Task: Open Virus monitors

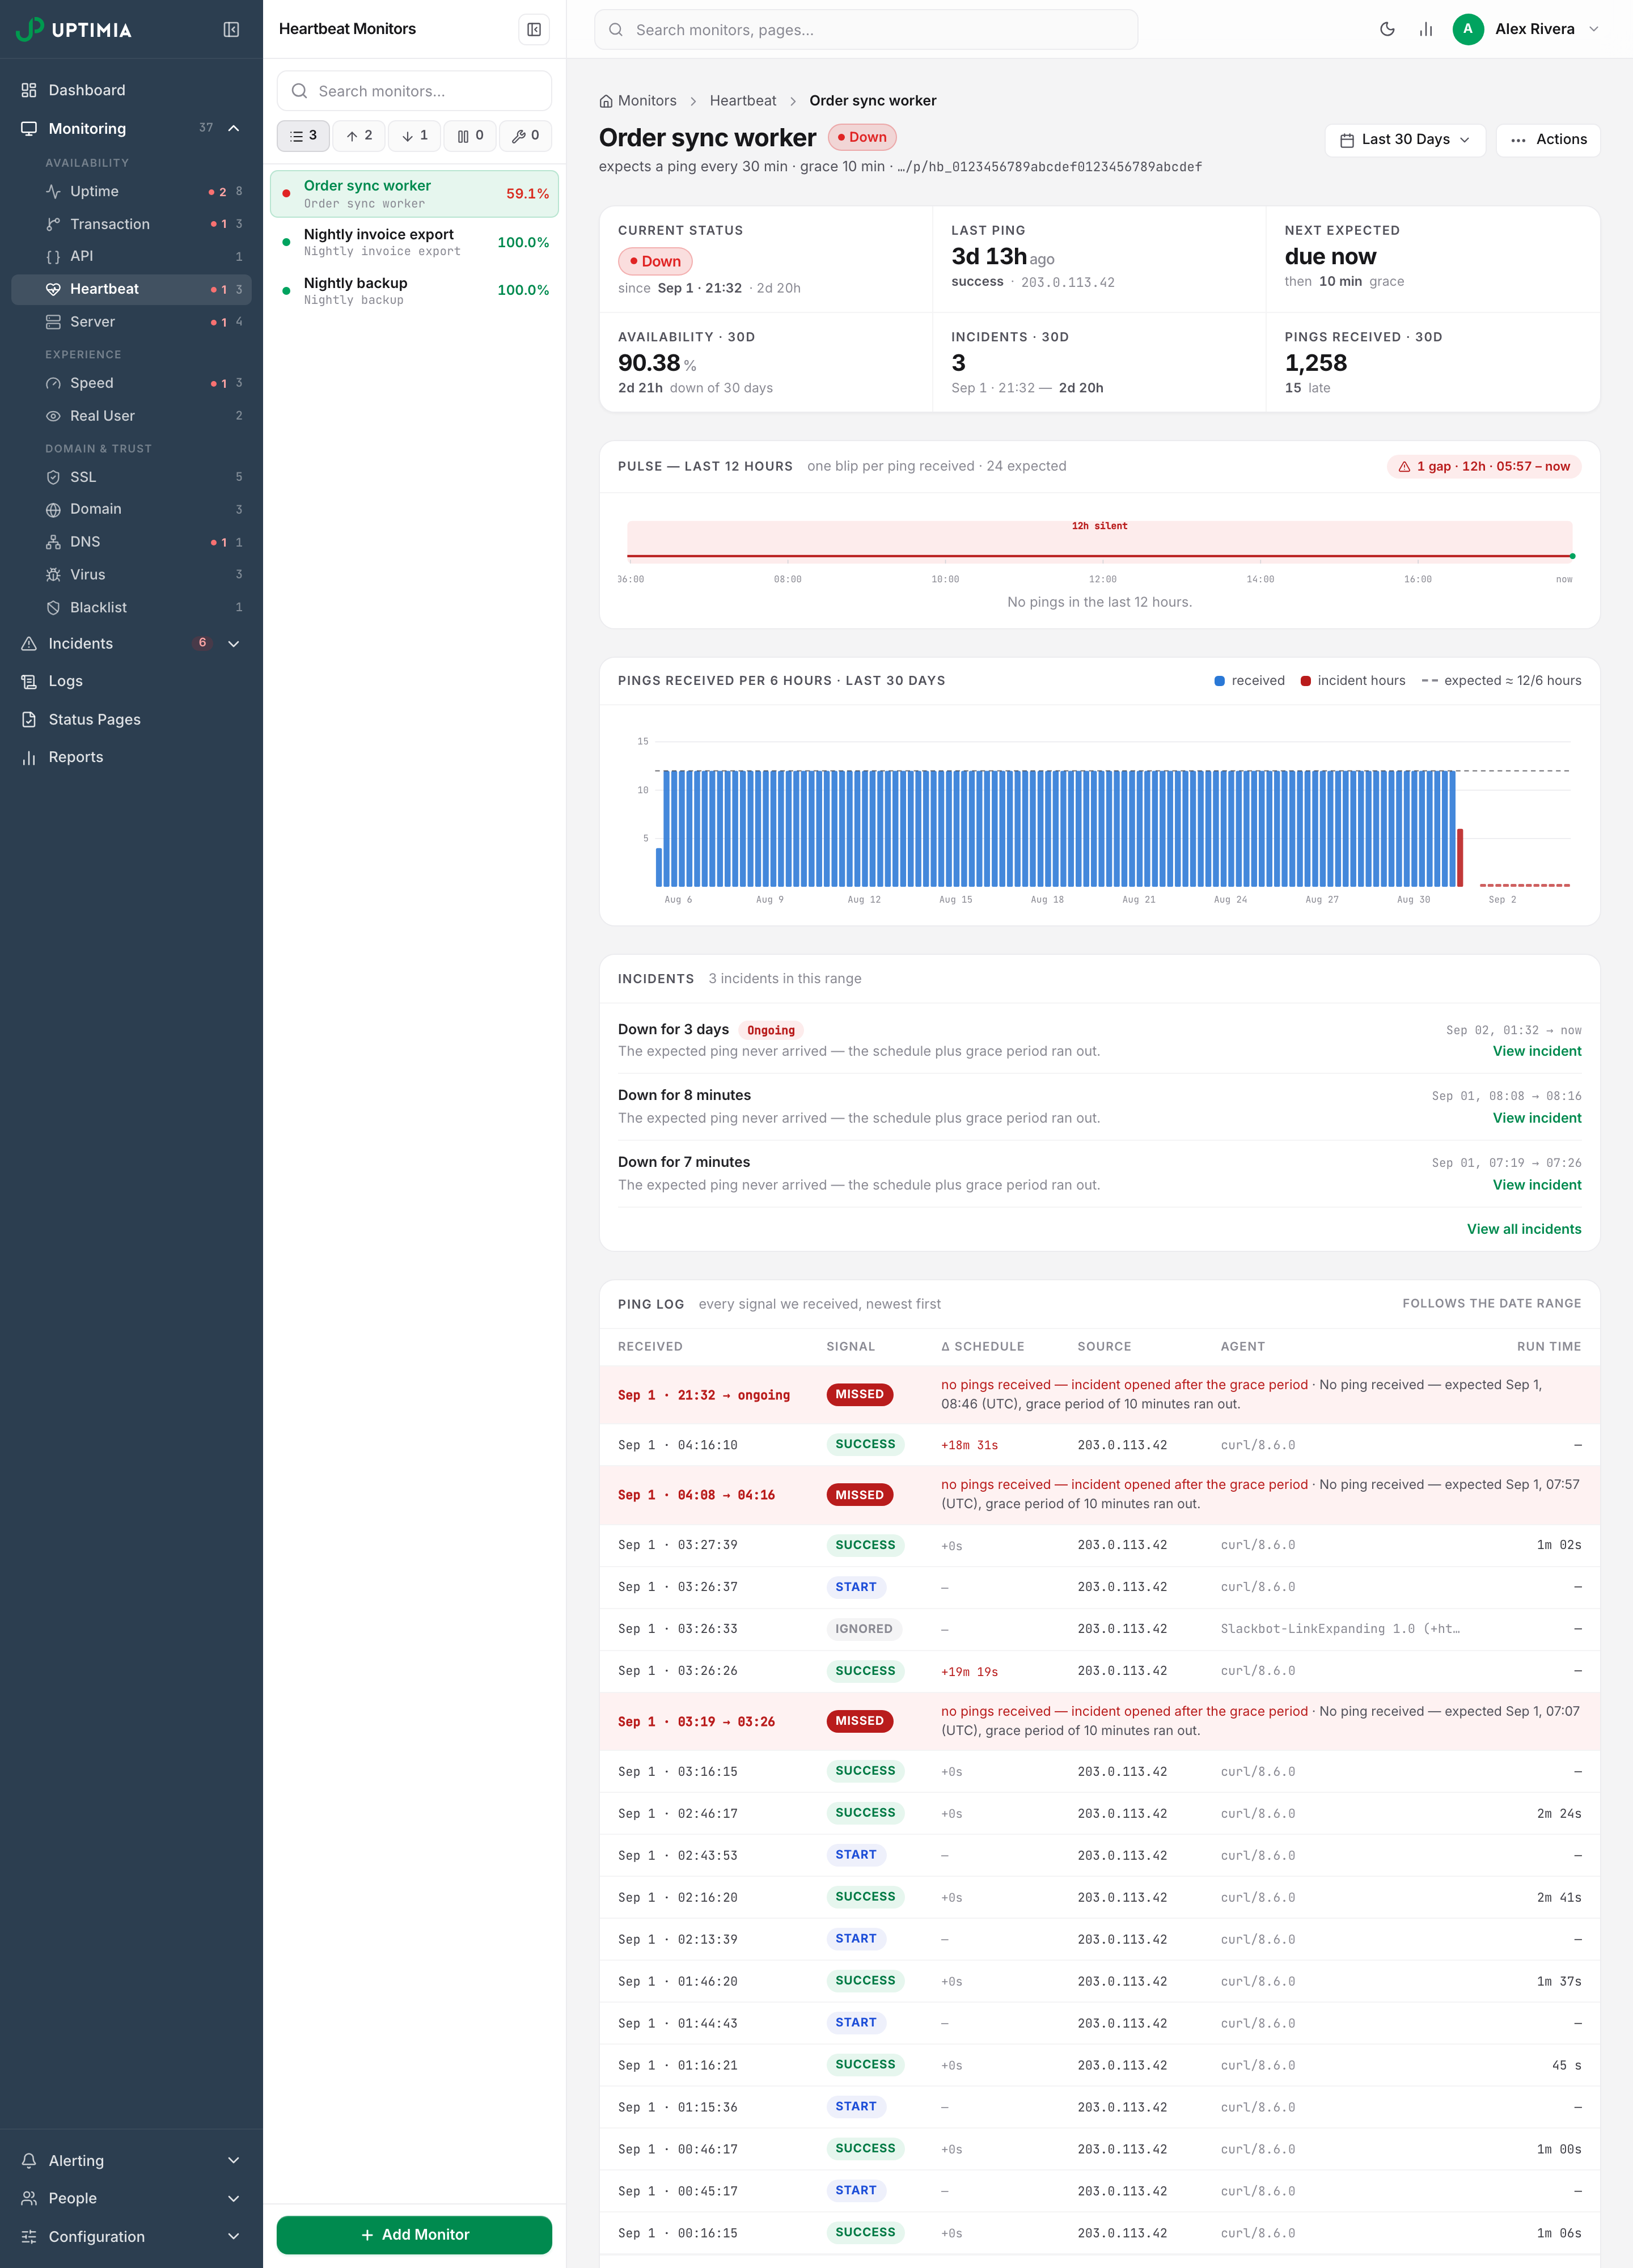Action: click(131, 575)
